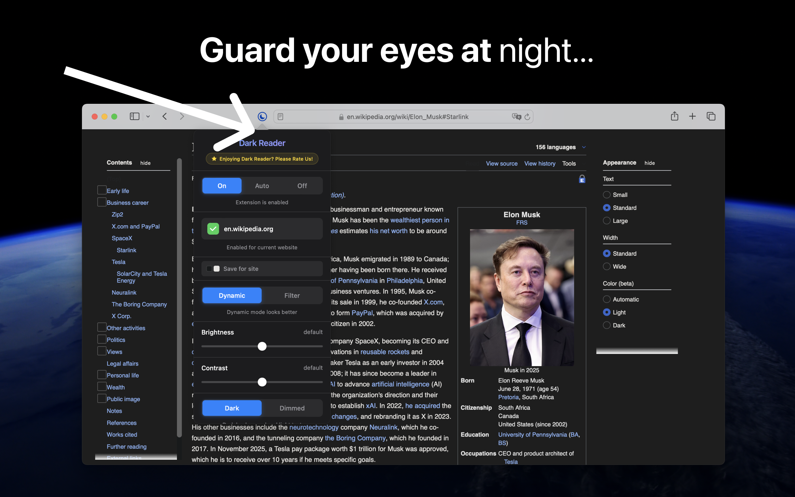Click the Enjoying Dark Reader rate banner
The image size is (795, 497).
tap(262, 159)
